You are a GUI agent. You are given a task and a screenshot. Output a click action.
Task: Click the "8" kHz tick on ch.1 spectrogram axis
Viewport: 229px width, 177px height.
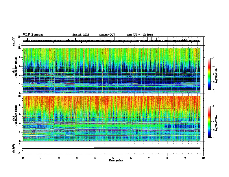click(x=20, y=57)
